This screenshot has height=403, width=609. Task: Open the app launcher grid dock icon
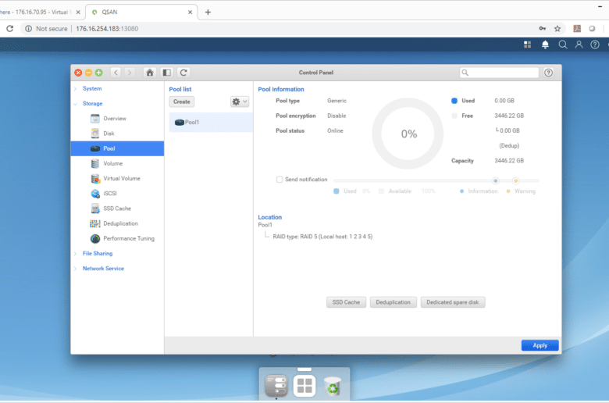[x=304, y=386]
